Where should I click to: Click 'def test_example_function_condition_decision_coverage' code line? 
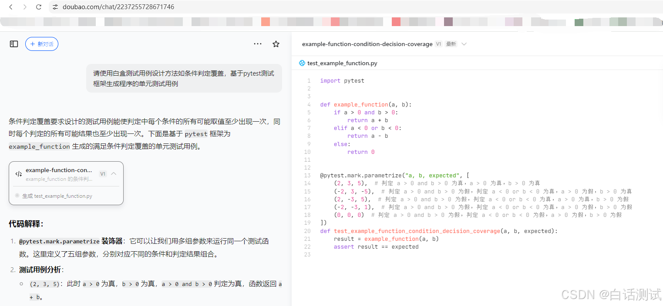tap(438, 231)
